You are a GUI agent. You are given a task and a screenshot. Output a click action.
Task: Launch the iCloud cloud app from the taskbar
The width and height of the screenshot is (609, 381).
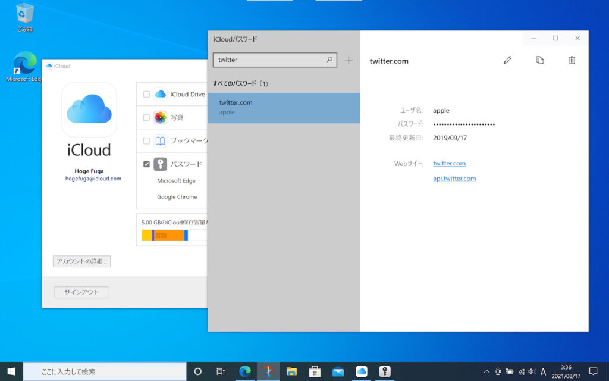pyautogui.click(x=361, y=370)
